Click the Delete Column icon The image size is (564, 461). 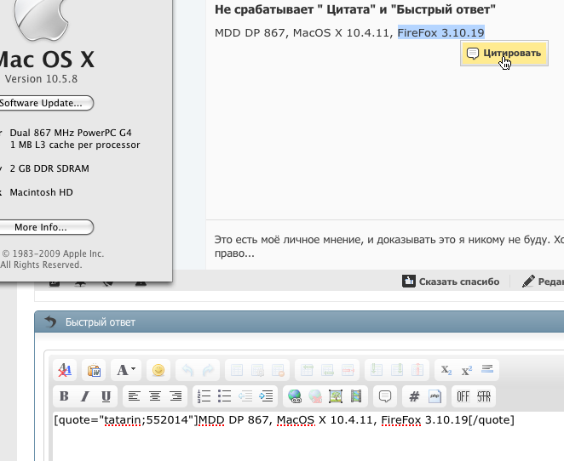click(417, 370)
